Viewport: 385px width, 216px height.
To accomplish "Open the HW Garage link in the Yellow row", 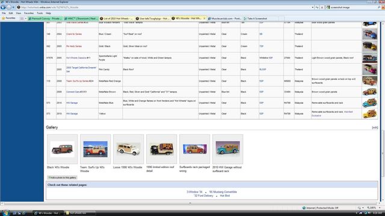I will pos(72,113).
